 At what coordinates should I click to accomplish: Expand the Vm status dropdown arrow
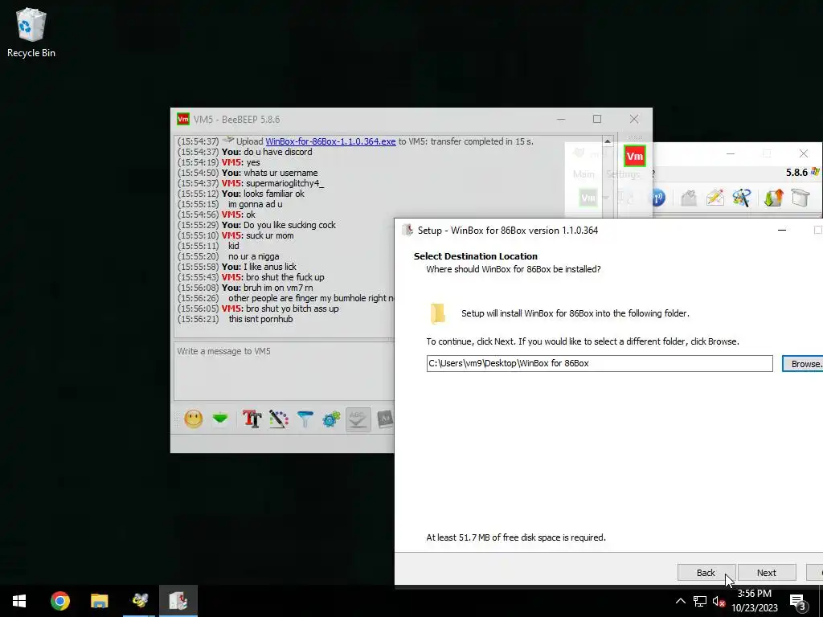(605, 198)
